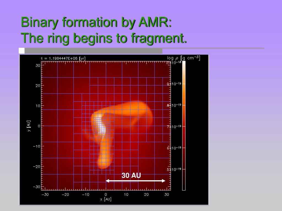Click the '-30' tick label on the x axis
This screenshot has width=282, height=211.
click(x=45, y=195)
